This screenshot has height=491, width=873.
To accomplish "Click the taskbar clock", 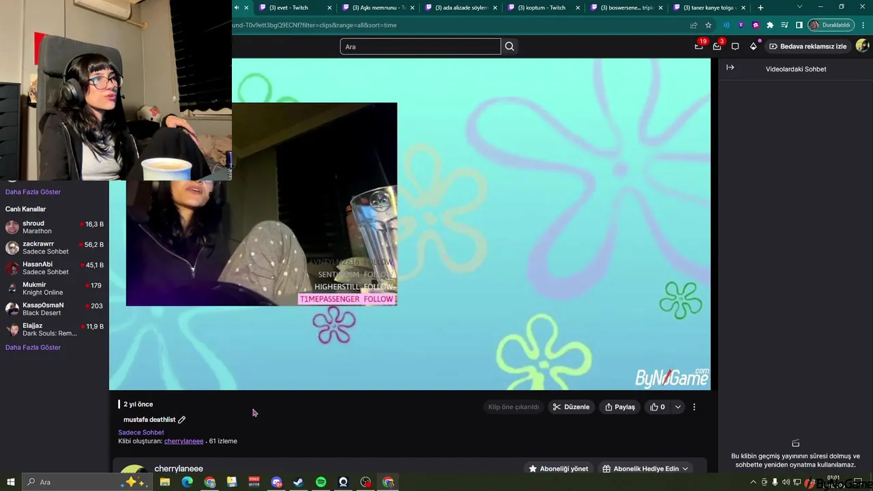I will pyautogui.click(x=833, y=481).
